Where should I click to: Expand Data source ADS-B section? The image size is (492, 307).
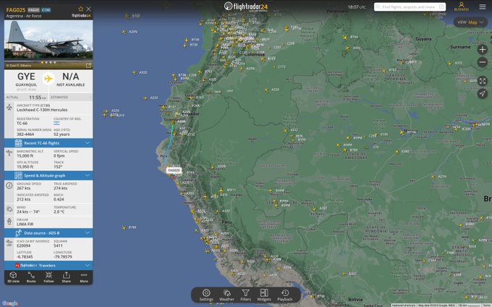[48, 233]
